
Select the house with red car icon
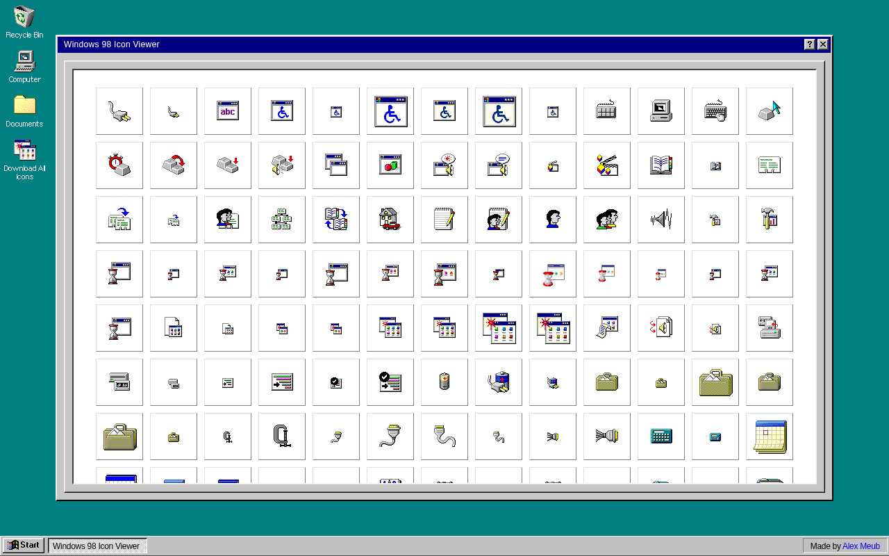coord(390,219)
